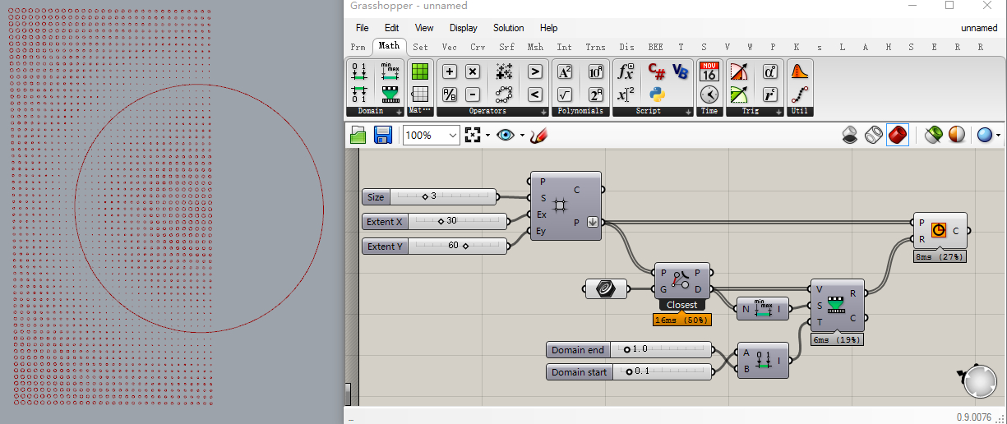Viewport: 1007px width, 424px height.
Task: Open the Solution menu
Action: [508, 28]
